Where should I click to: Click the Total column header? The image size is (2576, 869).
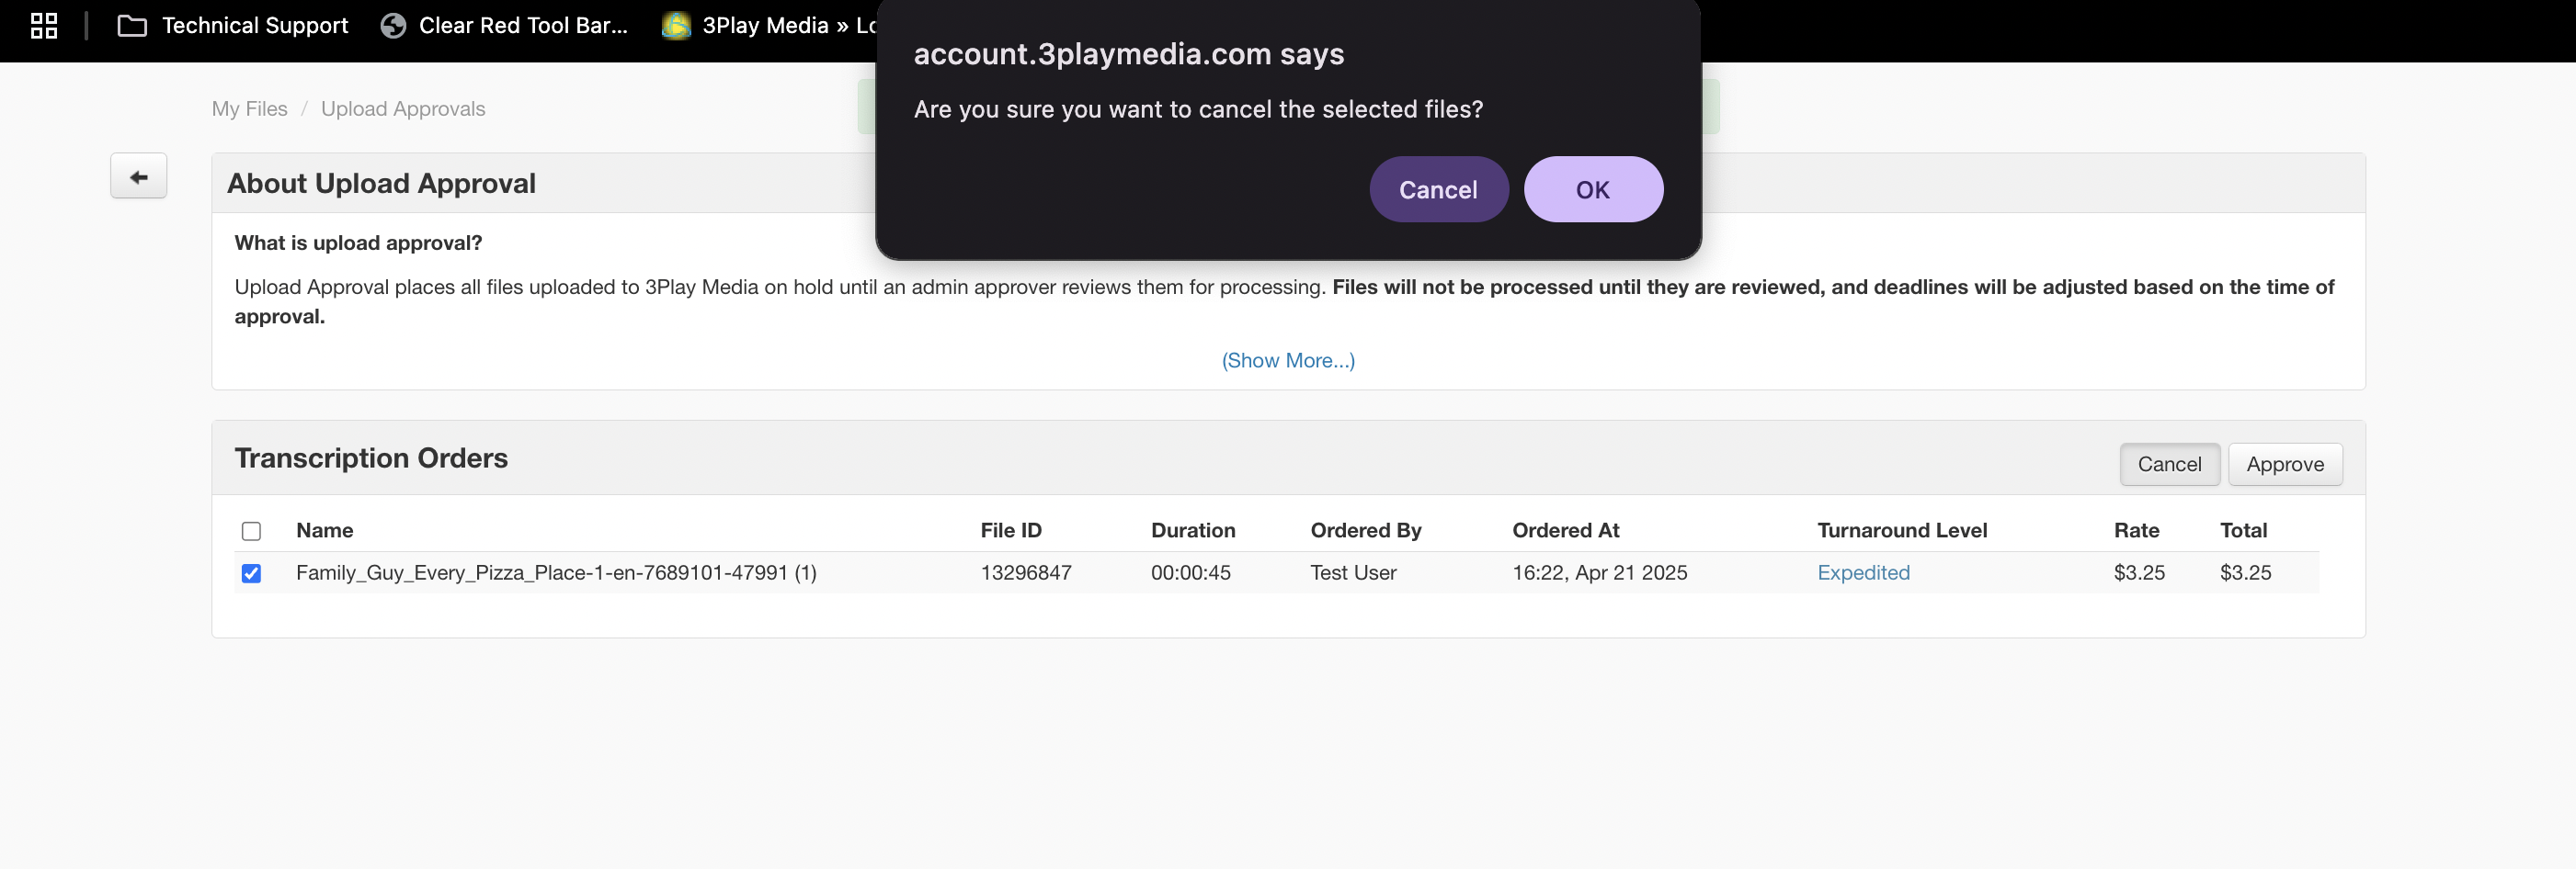(2243, 530)
